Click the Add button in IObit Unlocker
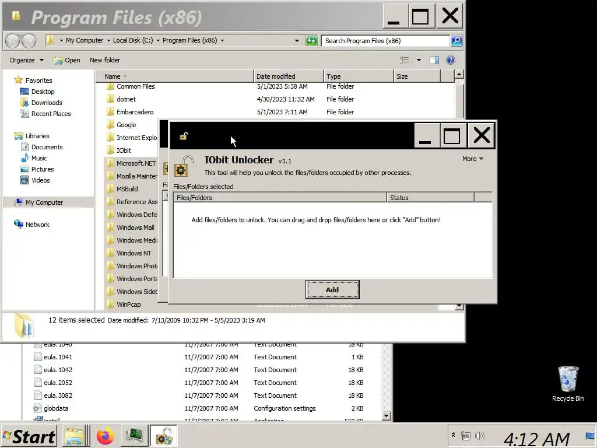Screen dimensions: 597x448 pos(332,290)
